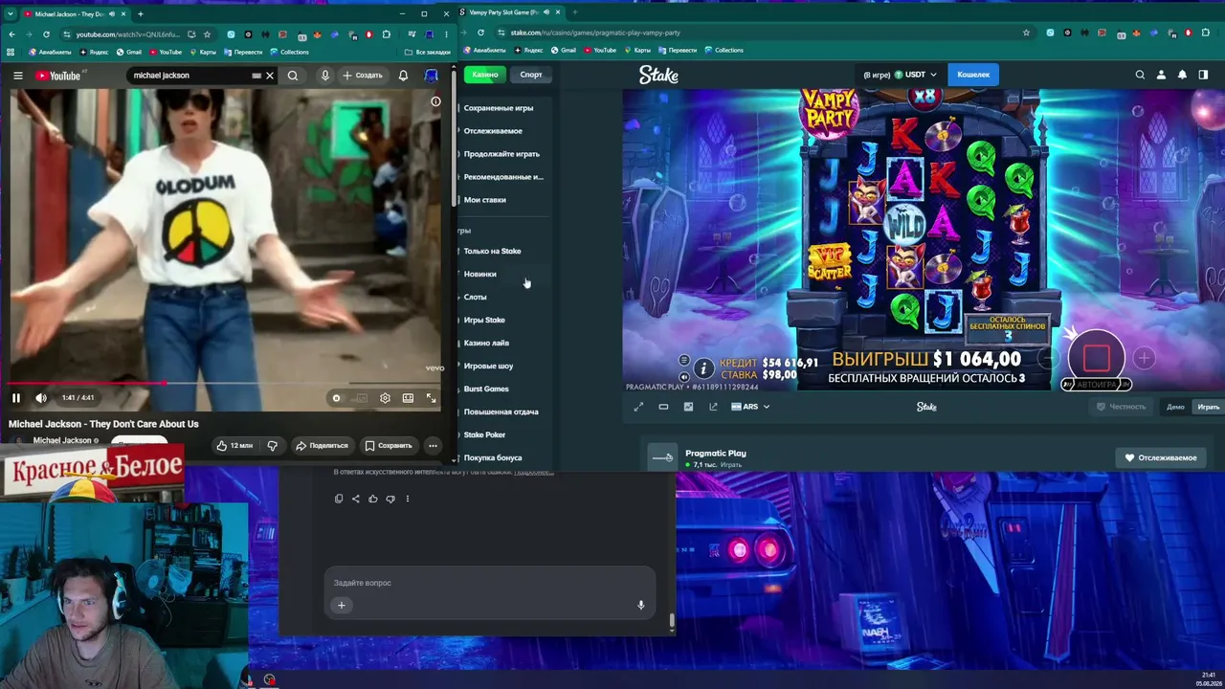Click the Stake logo in the header
1225x689 pixels.
point(658,76)
